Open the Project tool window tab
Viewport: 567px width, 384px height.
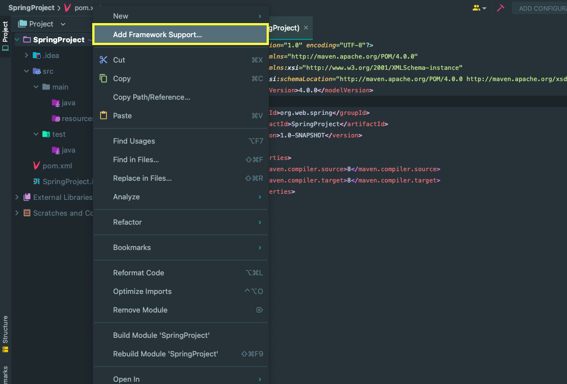5,36
